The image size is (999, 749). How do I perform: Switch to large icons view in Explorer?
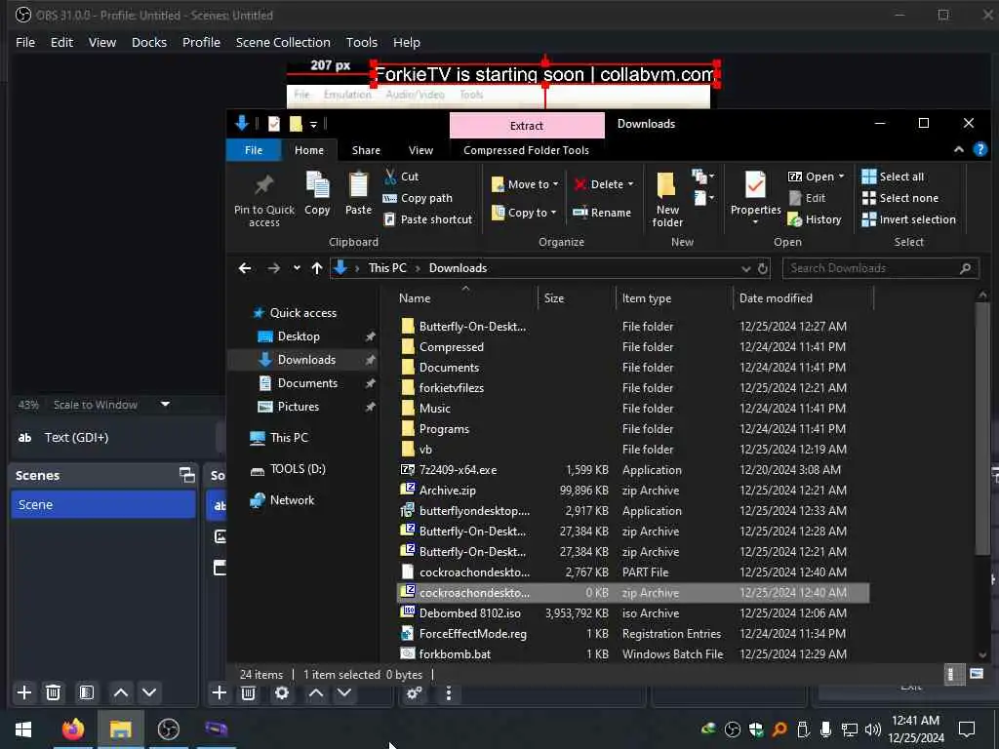coord(976,674)
